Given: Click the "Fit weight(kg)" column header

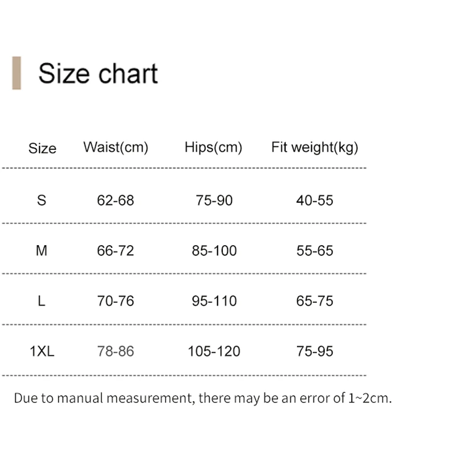Looking at the screenshot, I should pyautogui.click(x=315, y=148).
